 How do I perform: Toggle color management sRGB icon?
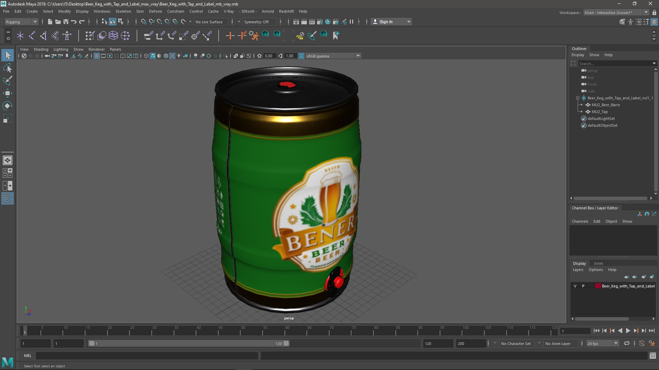tap(301, 56)
